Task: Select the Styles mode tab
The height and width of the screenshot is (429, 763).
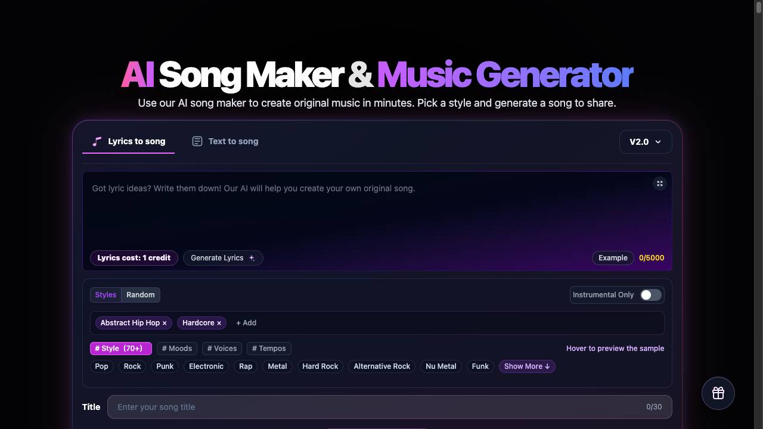Action: [x=106, y=295]
